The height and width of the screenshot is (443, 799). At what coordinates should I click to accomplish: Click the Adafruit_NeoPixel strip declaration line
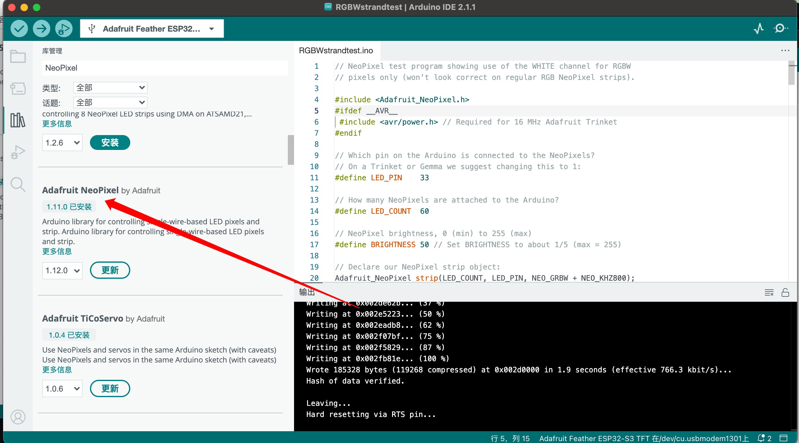[485, 278]
